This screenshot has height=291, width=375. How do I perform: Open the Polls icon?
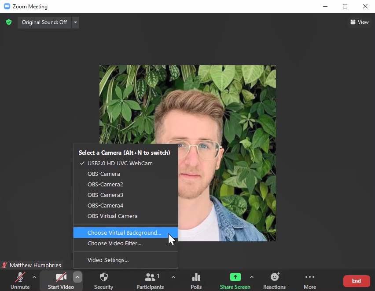[x=196, y=278]
